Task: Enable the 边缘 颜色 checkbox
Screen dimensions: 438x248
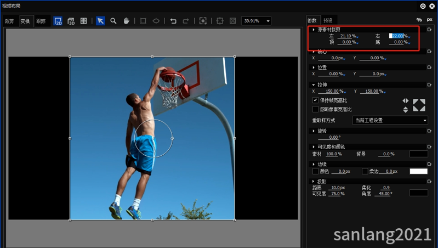Action: click(315, 171)
